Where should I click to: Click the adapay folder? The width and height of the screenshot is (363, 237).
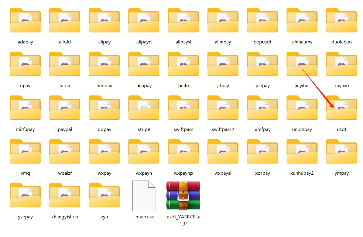(x=25, y=21)
